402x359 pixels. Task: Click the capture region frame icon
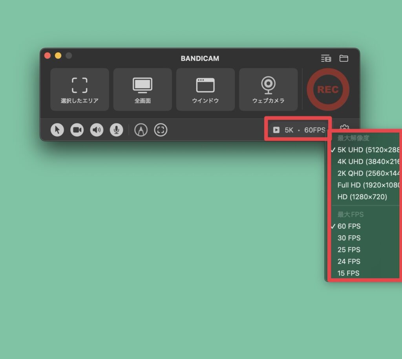click(161, 130)
